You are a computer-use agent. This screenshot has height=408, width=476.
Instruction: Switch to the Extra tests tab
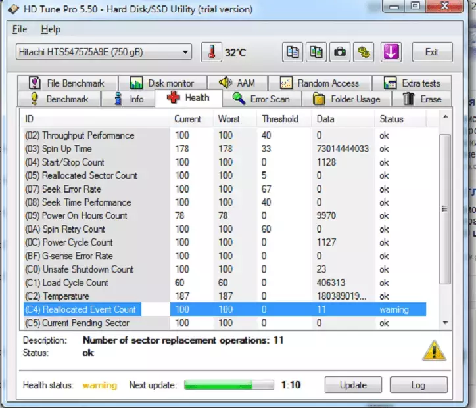pos(412,83)
